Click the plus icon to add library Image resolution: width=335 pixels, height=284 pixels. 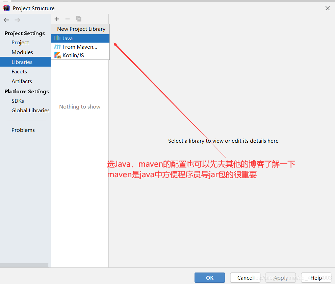point(57,19)
